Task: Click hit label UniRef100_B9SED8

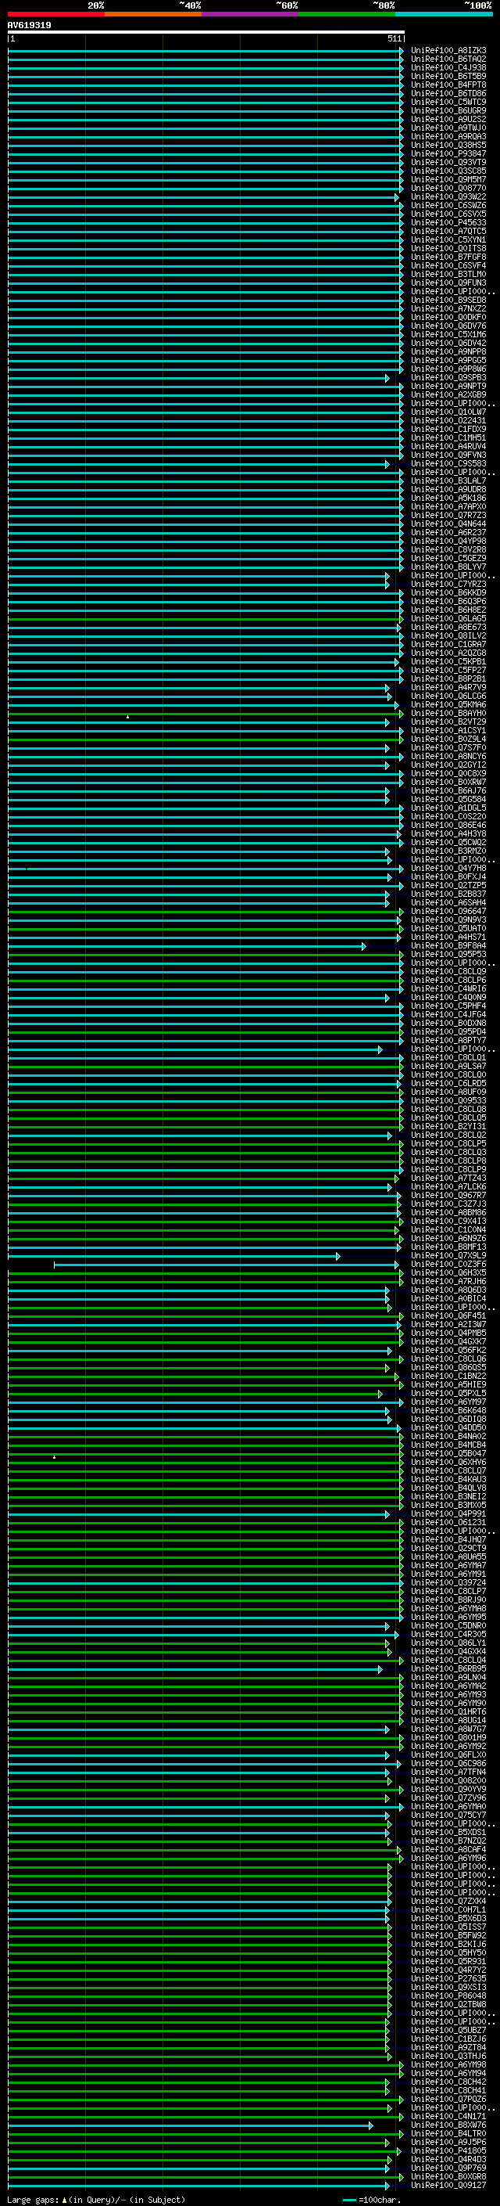Action: 448,300
